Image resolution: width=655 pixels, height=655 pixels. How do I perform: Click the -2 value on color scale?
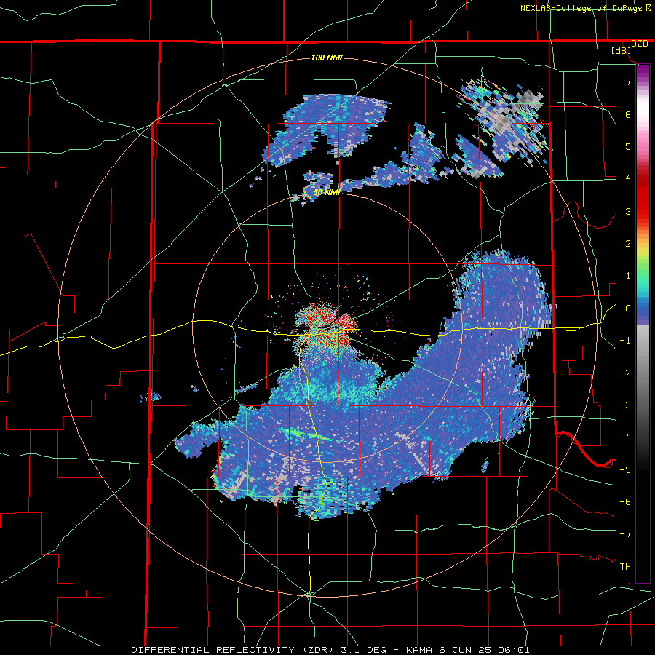pos(625,373)
